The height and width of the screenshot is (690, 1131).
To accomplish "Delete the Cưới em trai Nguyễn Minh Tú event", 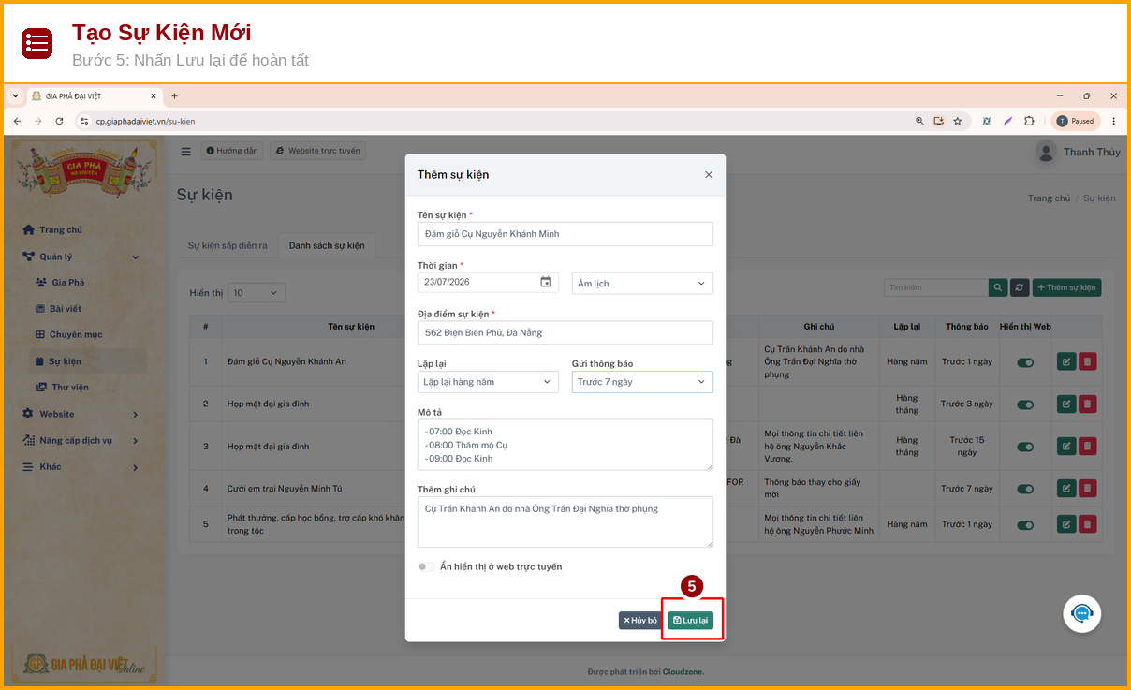I will [1087, 488].
